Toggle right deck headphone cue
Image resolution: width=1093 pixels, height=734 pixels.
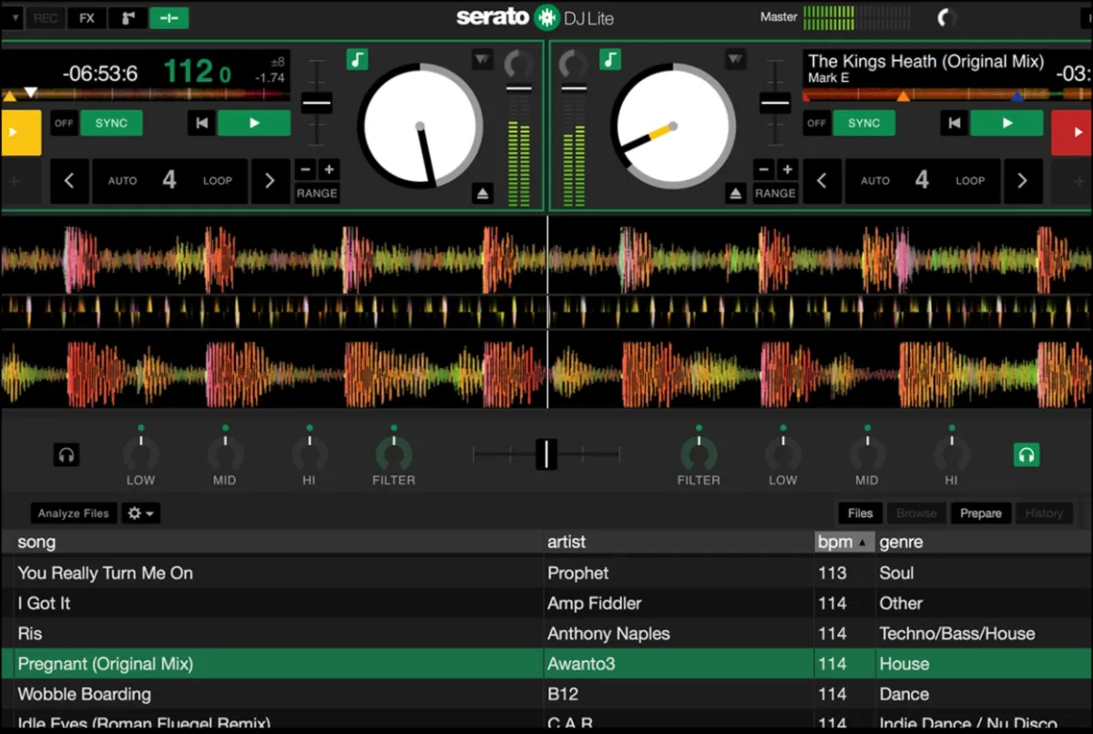coord(1027,454)
